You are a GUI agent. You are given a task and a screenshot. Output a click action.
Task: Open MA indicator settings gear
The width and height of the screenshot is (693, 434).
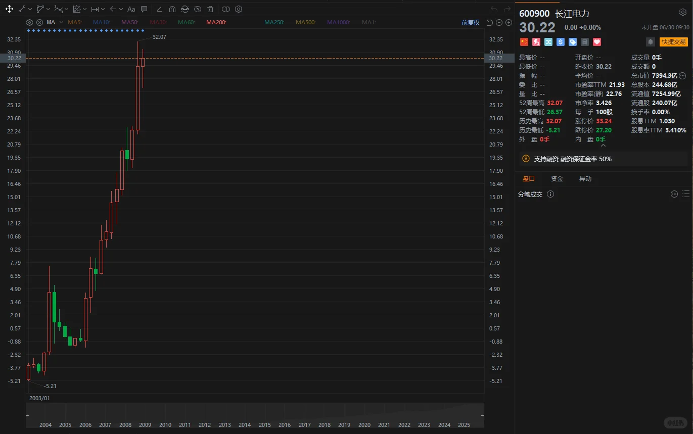pyautogui.click(x=30, y=22)
